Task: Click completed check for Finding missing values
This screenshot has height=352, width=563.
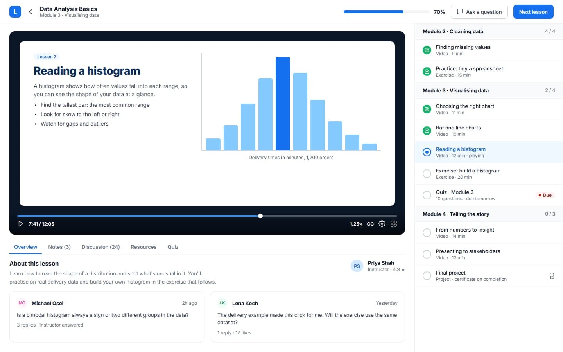Action: click(427, 50)
